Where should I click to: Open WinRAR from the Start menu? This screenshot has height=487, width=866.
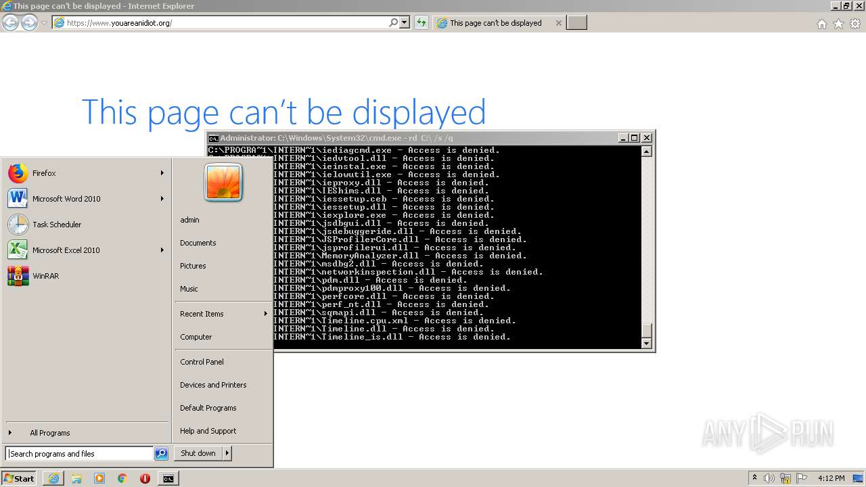tap(86, 276)
